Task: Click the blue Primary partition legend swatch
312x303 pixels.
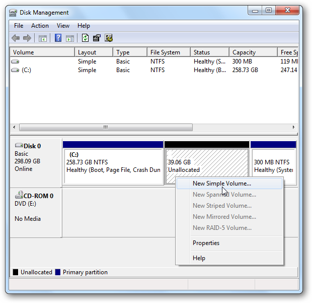Action: (58, 272)
